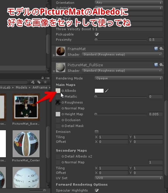The image size is (168, 193).
Task: Open PictureMat_FullSize settings gear menu
Action: tap(161, 65)
